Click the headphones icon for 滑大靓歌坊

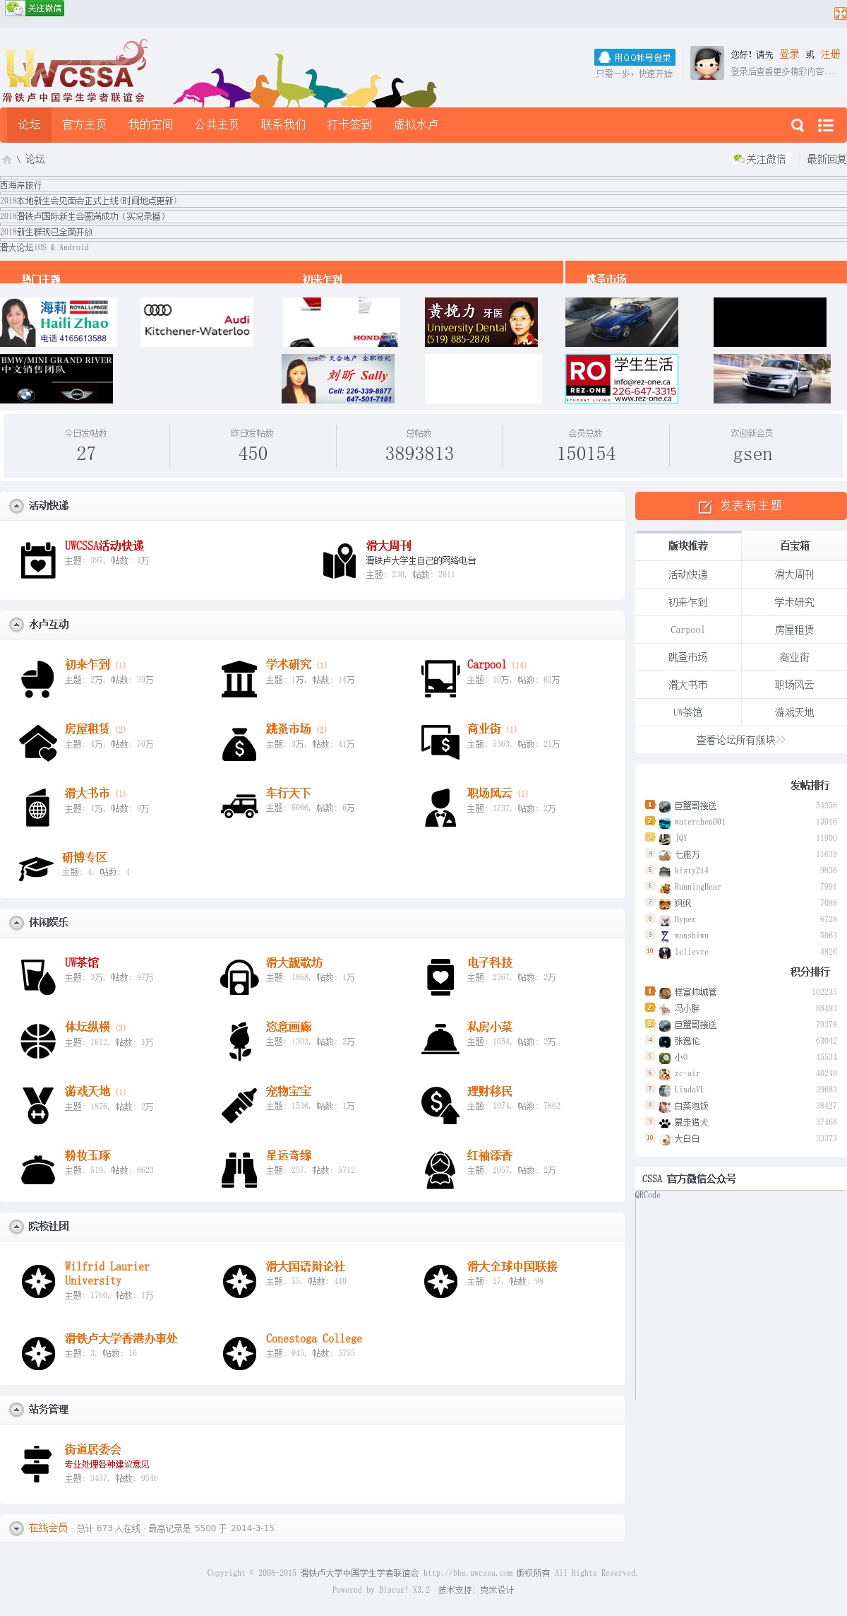pyautogui.click(x=239, y=977)
